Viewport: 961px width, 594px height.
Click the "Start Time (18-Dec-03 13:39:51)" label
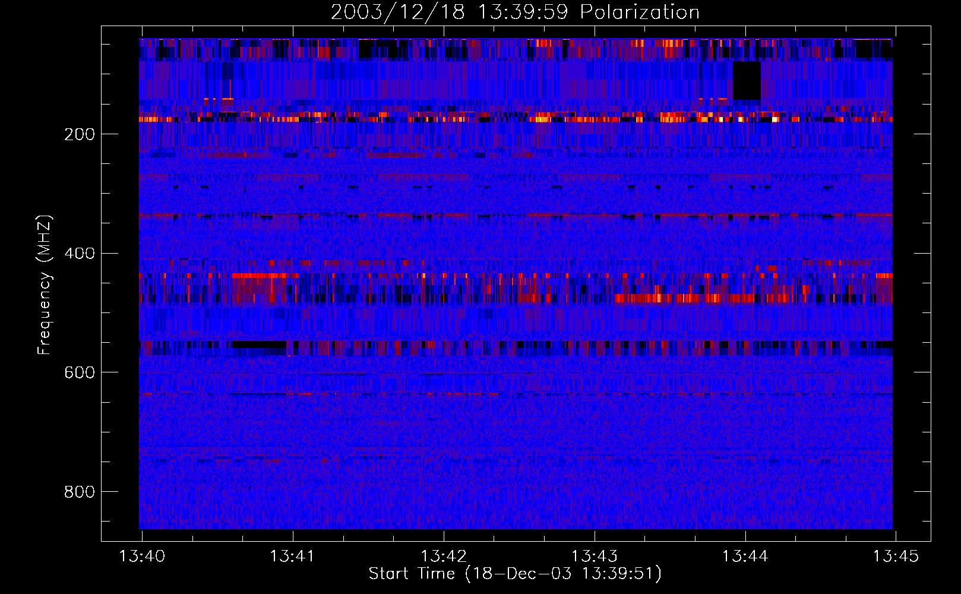515,574
